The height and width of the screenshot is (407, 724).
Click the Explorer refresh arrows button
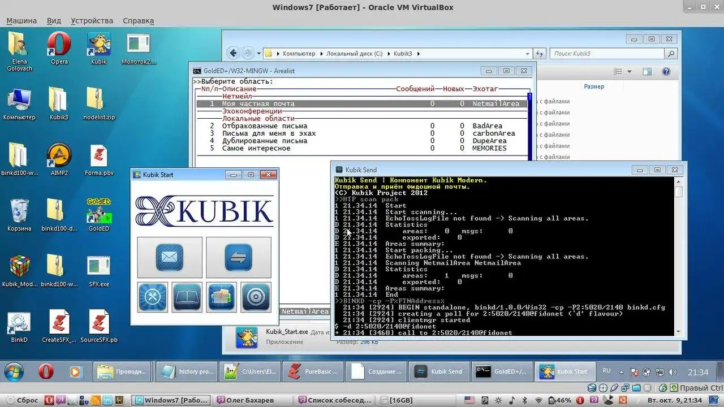(x=540, y=54)
